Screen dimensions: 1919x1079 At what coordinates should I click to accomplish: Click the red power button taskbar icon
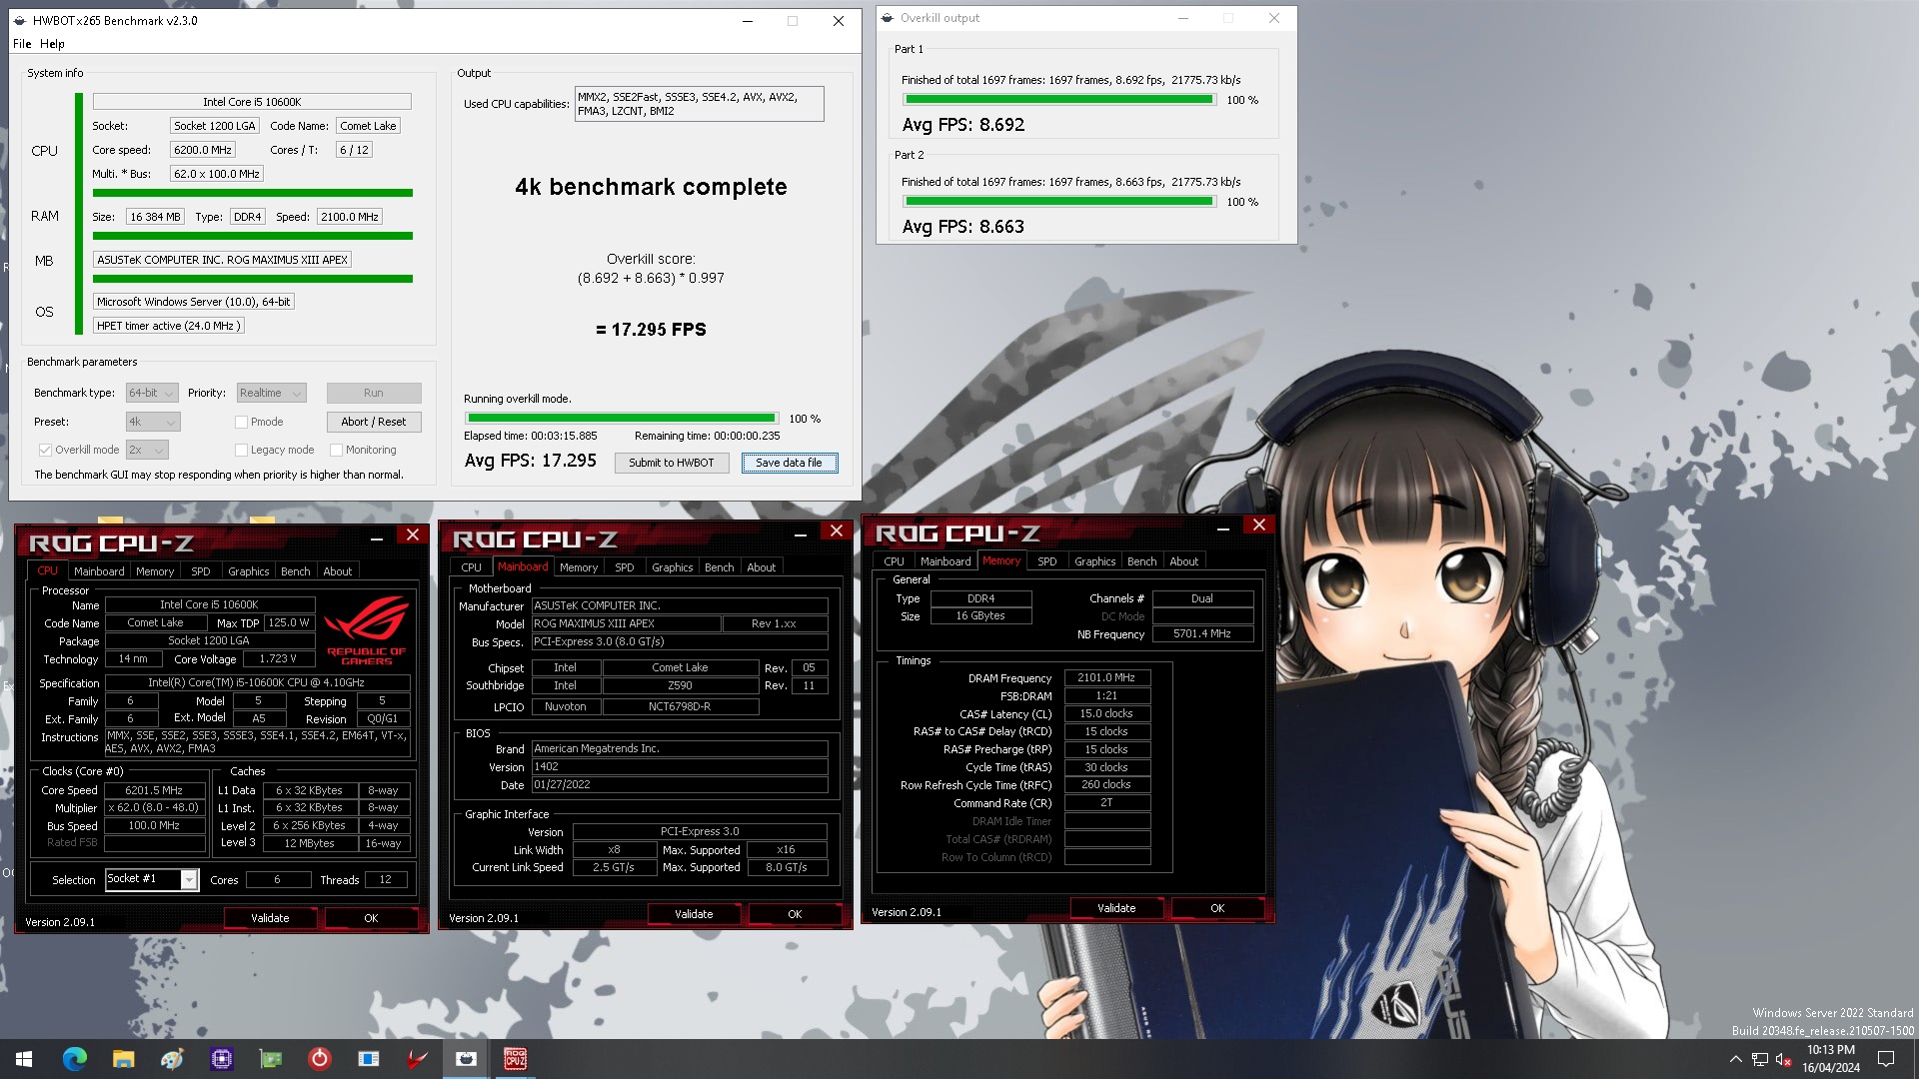tap(319, 1059)
